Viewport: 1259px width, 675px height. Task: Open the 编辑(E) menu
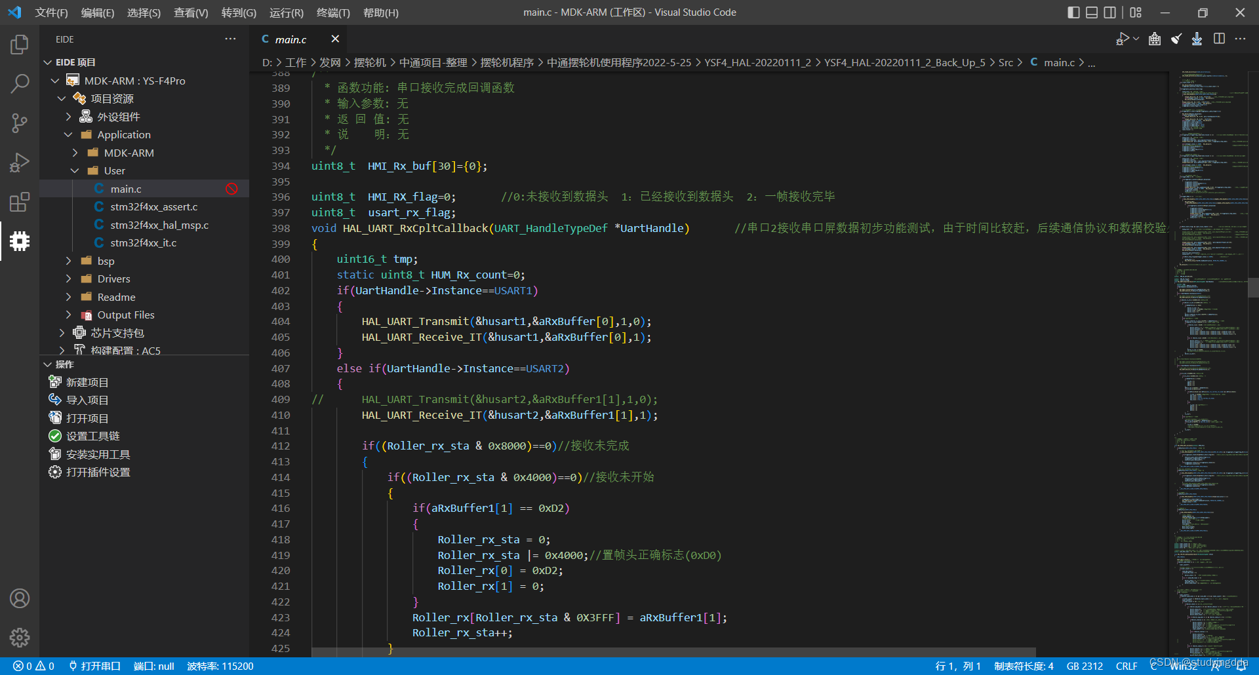click(x=97, y=12)
